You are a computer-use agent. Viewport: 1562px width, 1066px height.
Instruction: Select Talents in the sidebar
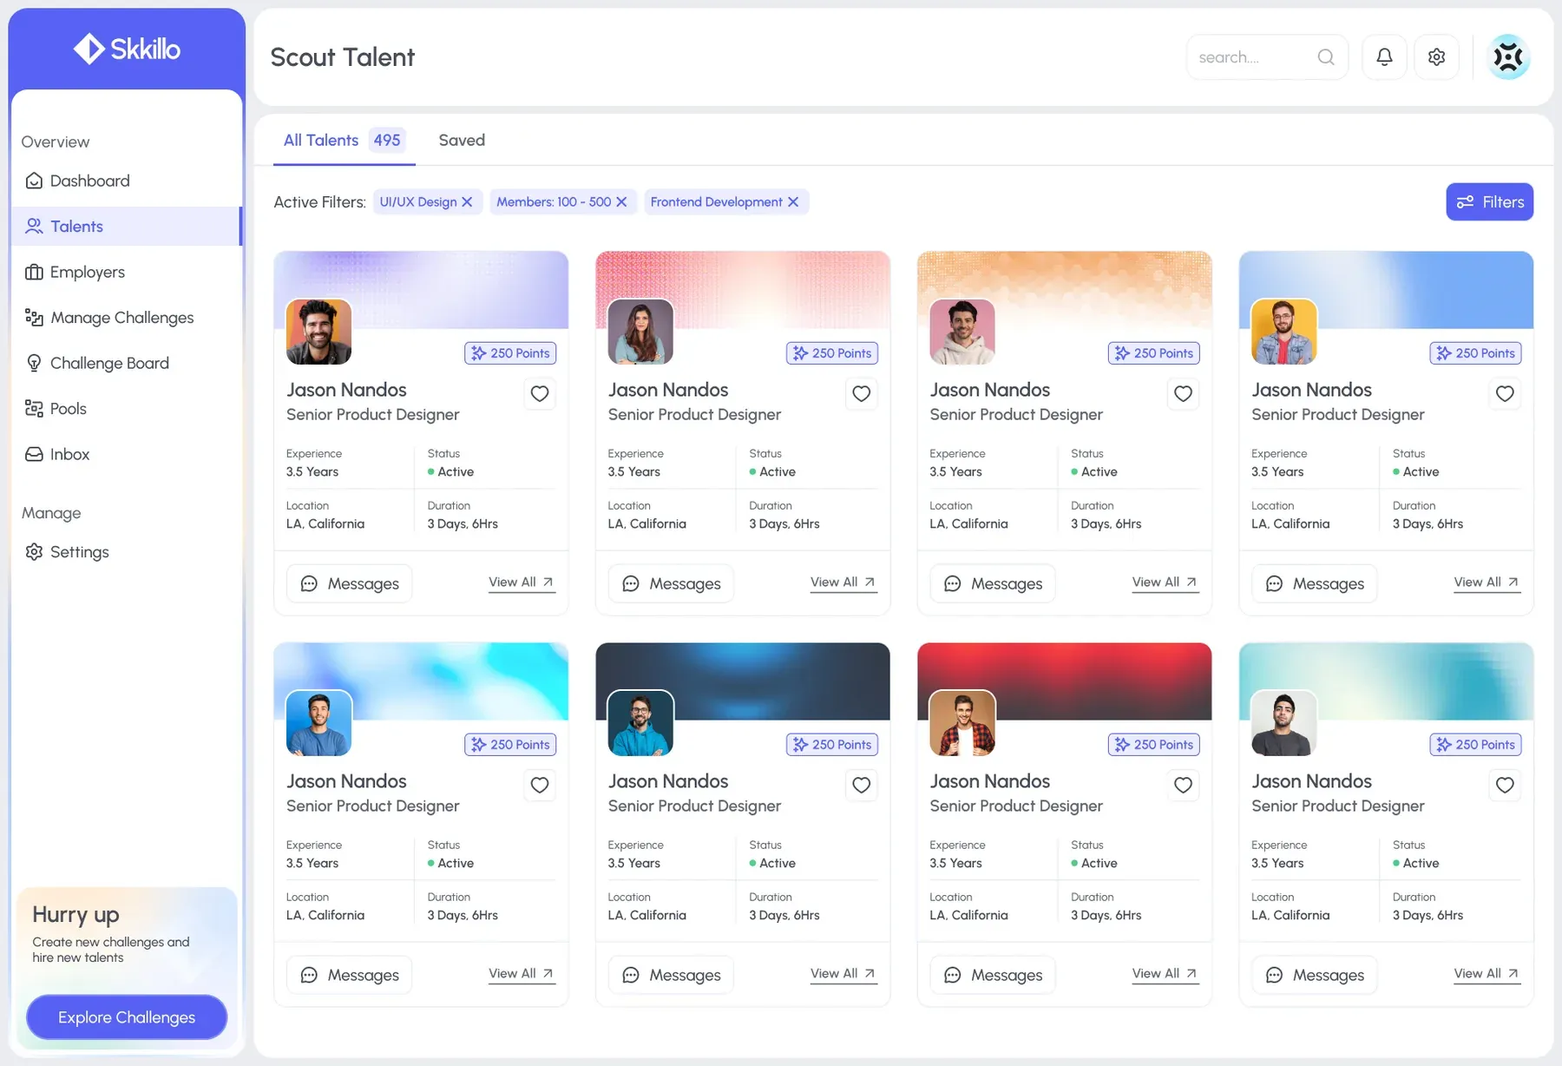point(127,227)
